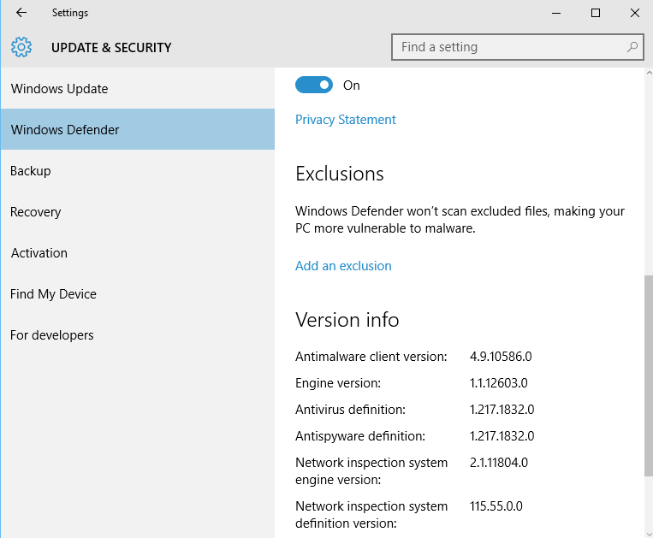Click the Antimalware client version label
Image resolution: width=653 pixels, height=538 pixels.
tap(371, 357)
